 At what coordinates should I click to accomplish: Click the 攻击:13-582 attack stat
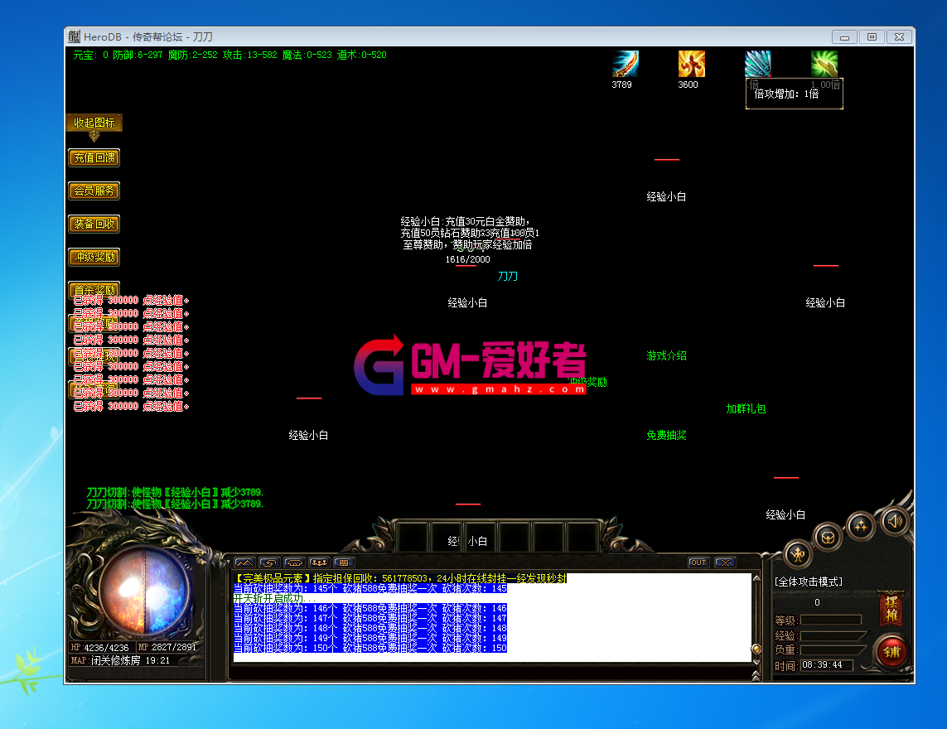point(250,55)
